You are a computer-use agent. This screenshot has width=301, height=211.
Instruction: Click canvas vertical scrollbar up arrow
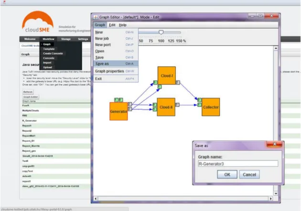(x=276, y=48)
